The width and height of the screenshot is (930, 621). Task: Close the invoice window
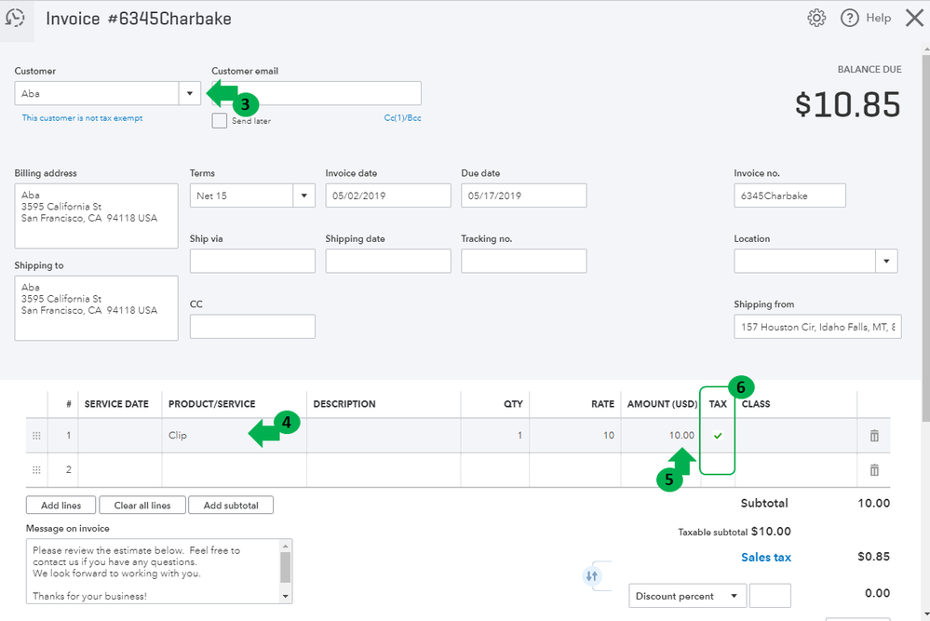click(913, 18)
